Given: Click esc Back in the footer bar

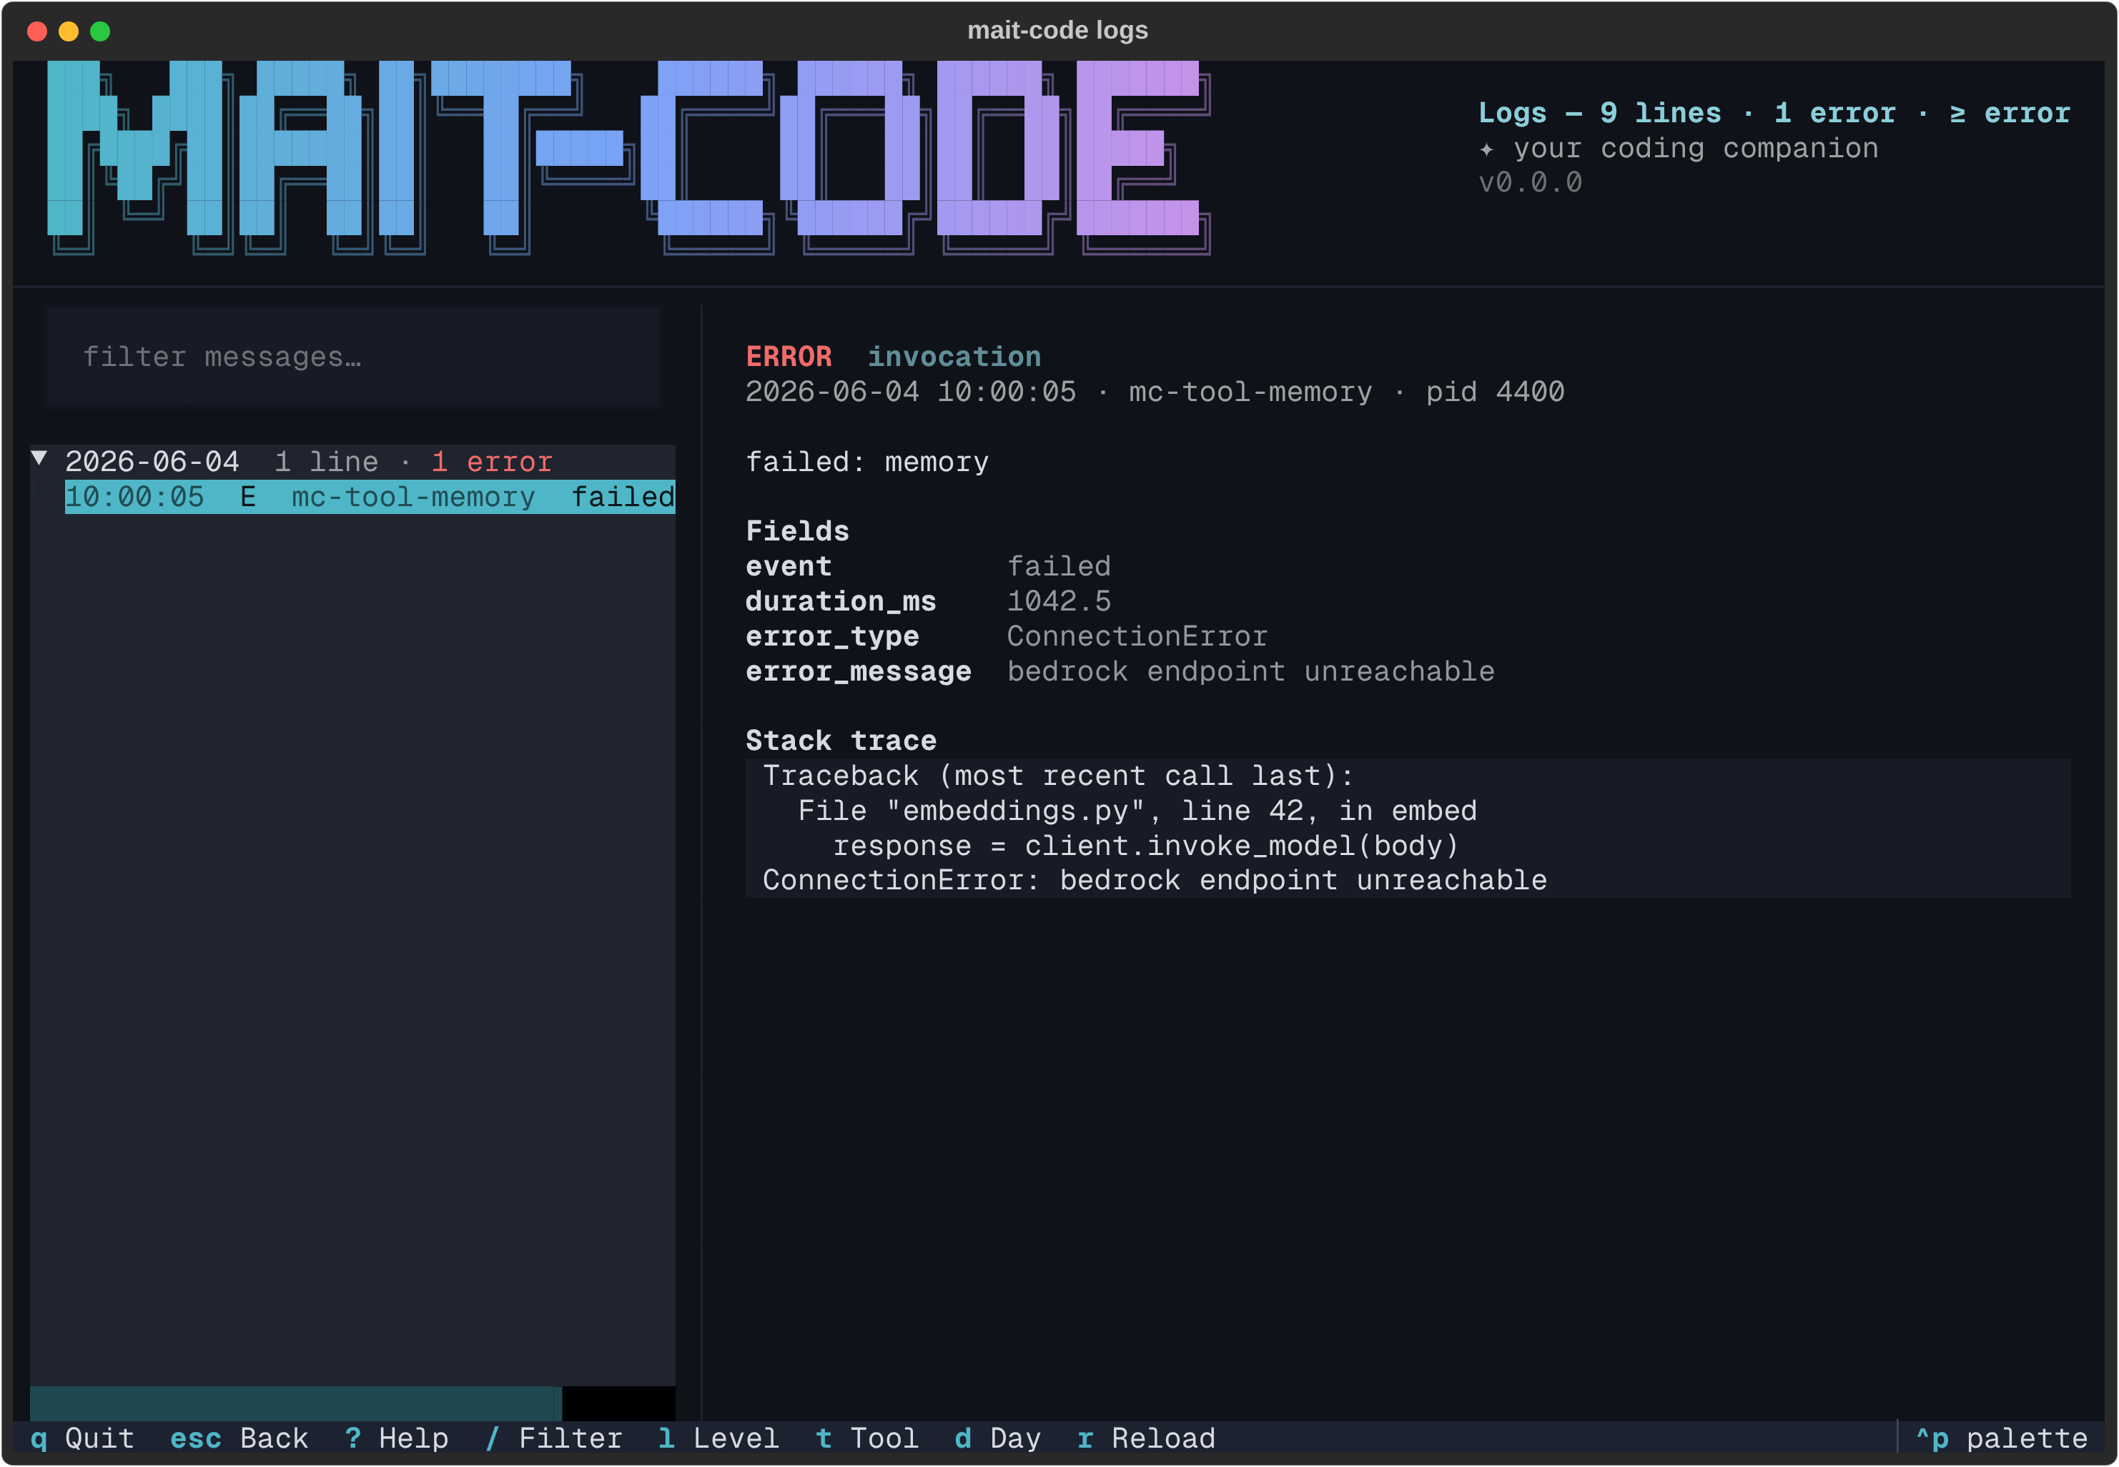Looking at the screenshot, I should pyautogui.click(x=239, y=1438).
